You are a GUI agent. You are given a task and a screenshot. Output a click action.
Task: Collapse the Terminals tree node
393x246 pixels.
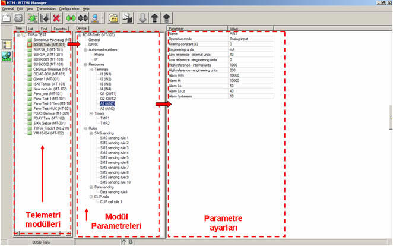pyautogui.click(x=86, y=69)
